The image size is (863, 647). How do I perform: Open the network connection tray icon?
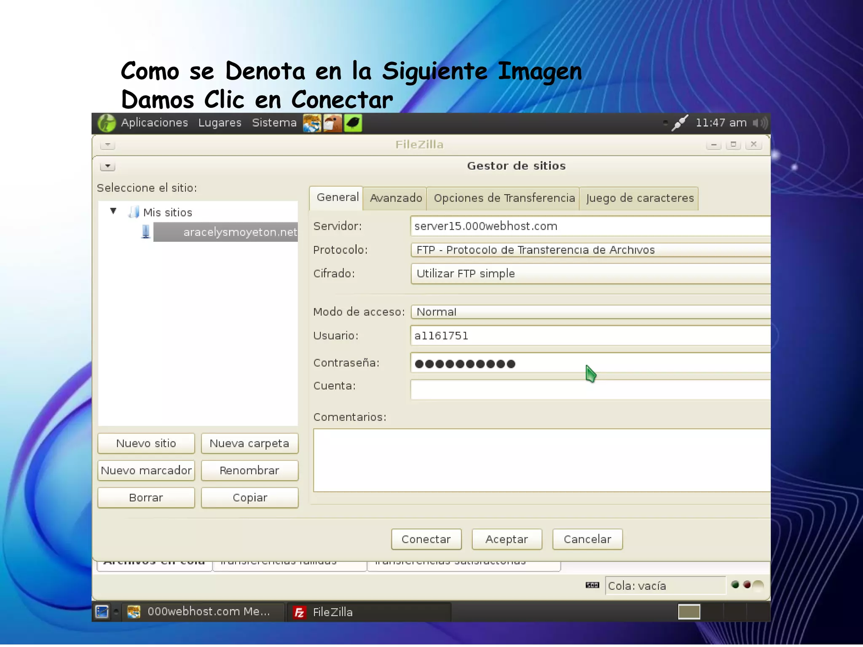(x=679, y=123)
